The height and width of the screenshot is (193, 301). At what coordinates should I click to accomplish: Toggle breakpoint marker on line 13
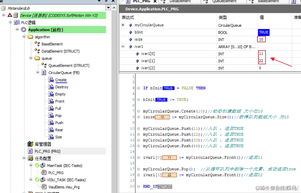coord(139,146)
